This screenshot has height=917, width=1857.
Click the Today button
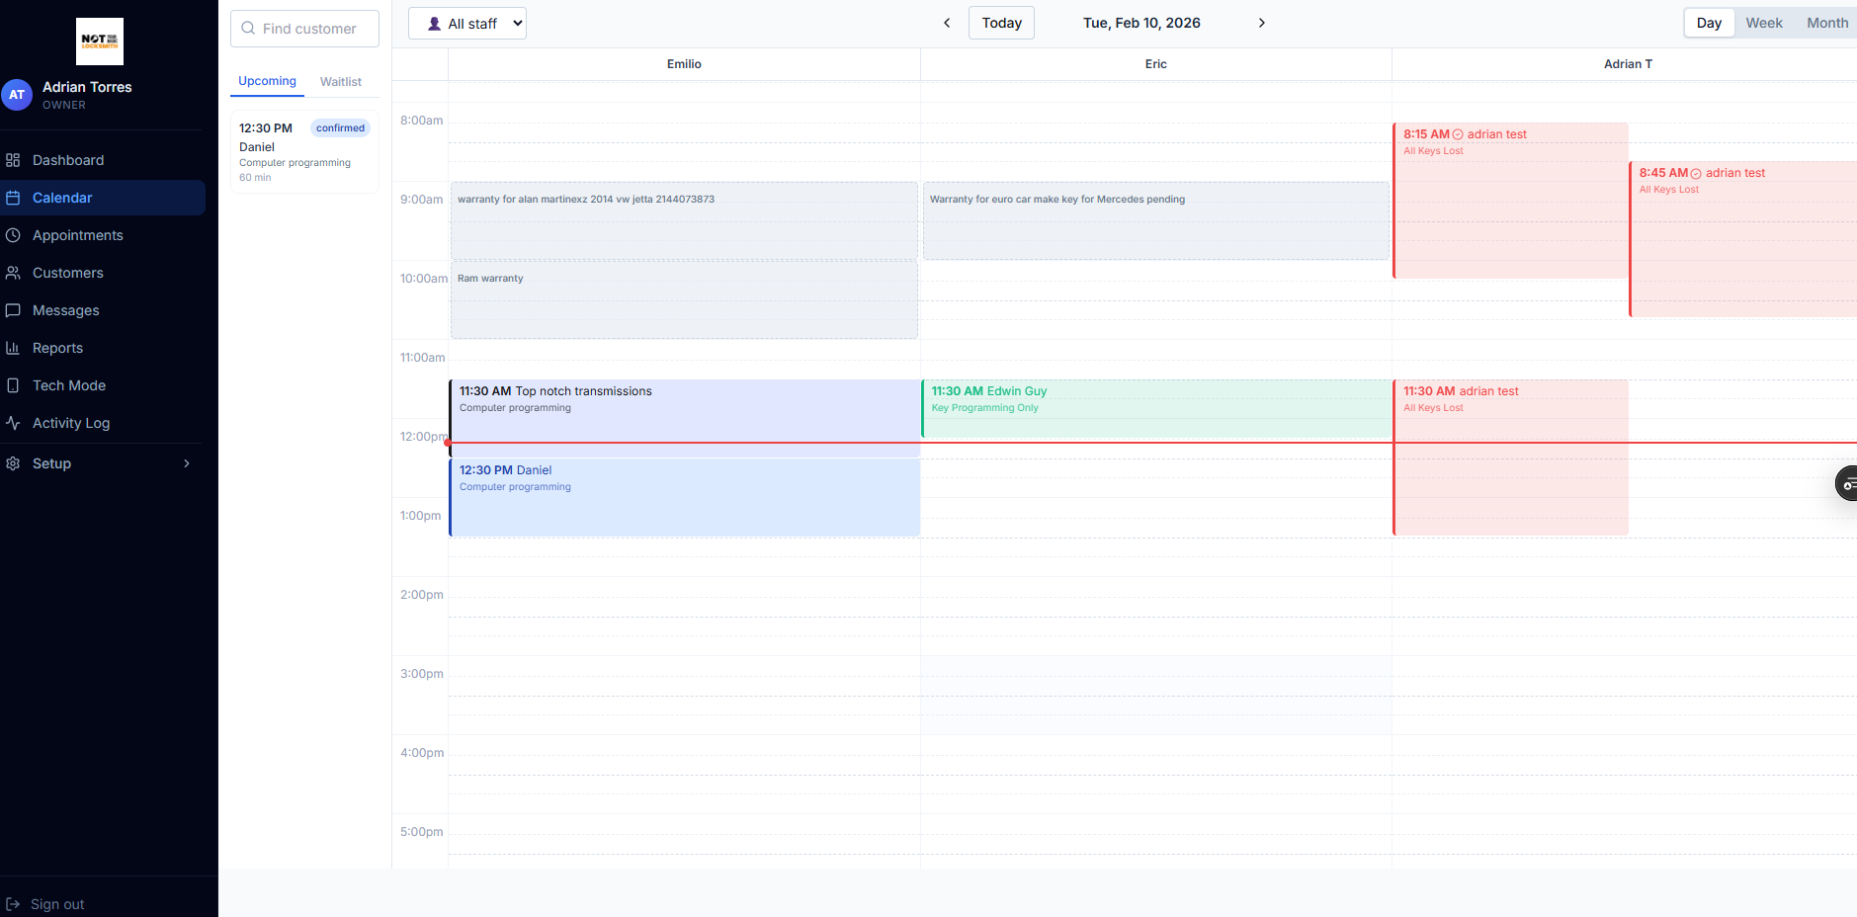point(1000,22)
